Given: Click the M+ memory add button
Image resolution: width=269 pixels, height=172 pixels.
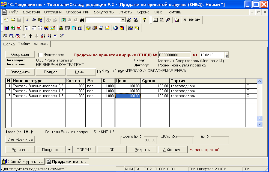Looking at the screenshot, I should (191, 20).
